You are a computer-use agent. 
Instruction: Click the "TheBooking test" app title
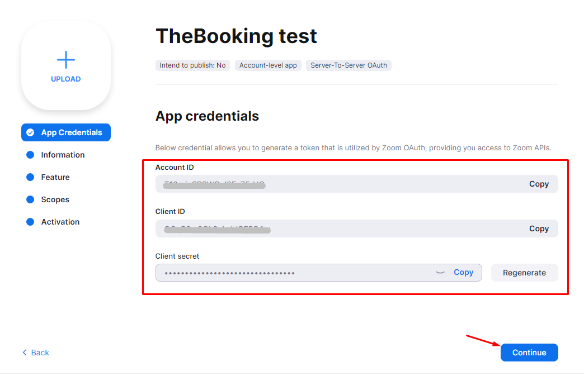coord(236,36)
